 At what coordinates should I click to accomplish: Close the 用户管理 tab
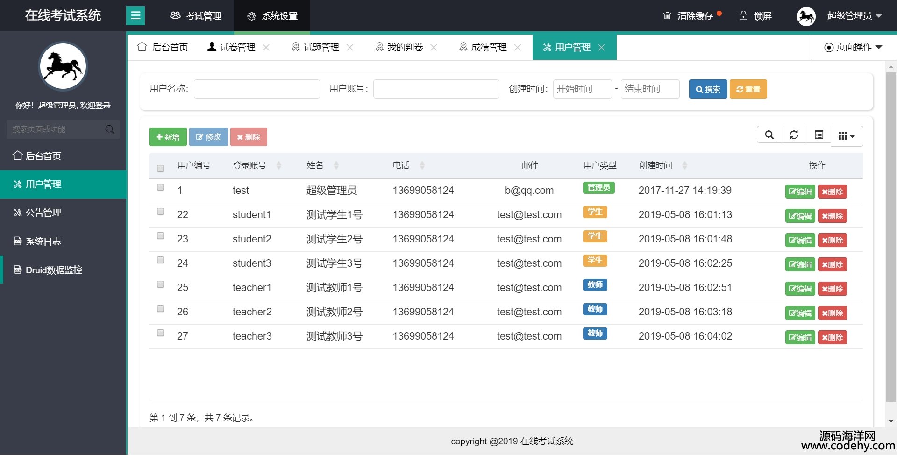click(602, 47)
